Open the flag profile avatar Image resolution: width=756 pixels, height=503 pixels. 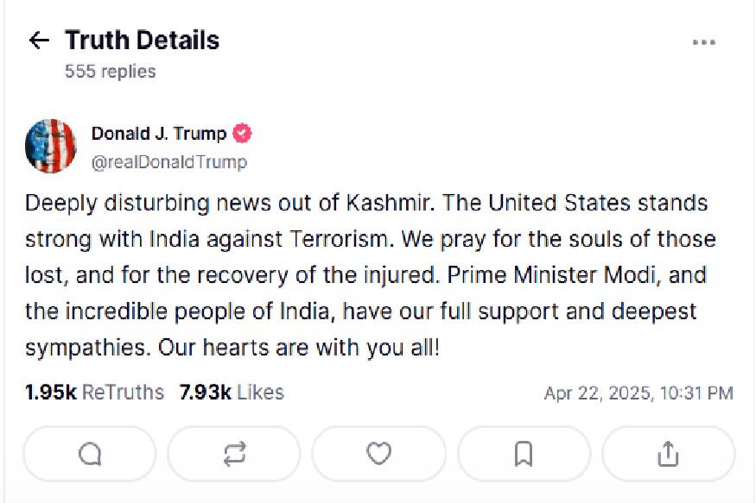point(51,146)
